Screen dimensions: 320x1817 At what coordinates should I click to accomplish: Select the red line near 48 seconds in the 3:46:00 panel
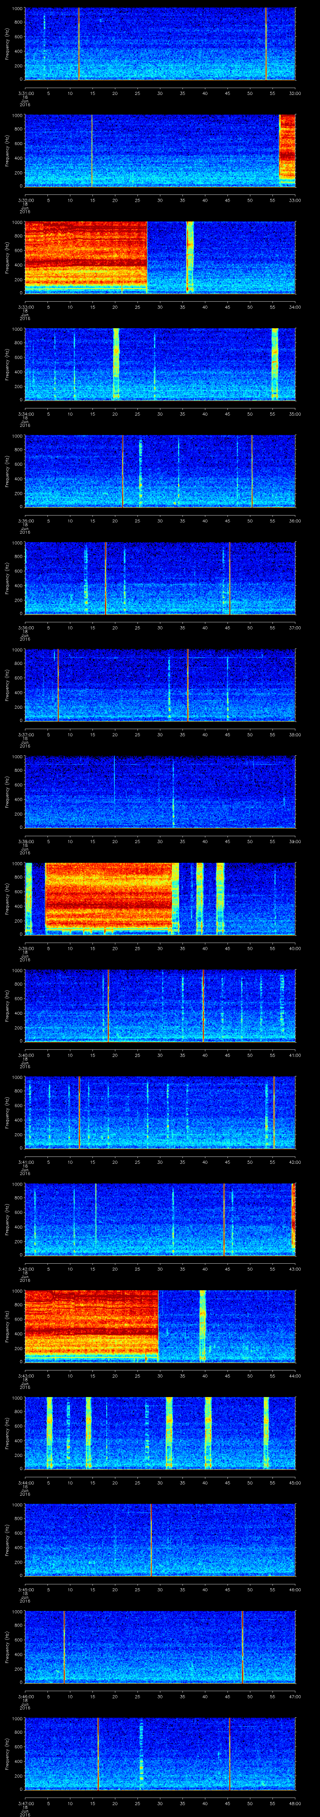(x=242, y=1647)
